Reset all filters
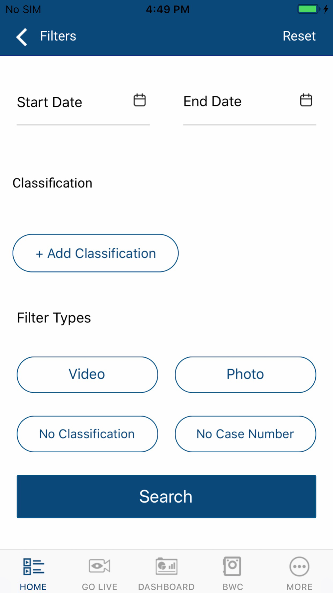This screenshot has height=593, width=333. [299, 36]
